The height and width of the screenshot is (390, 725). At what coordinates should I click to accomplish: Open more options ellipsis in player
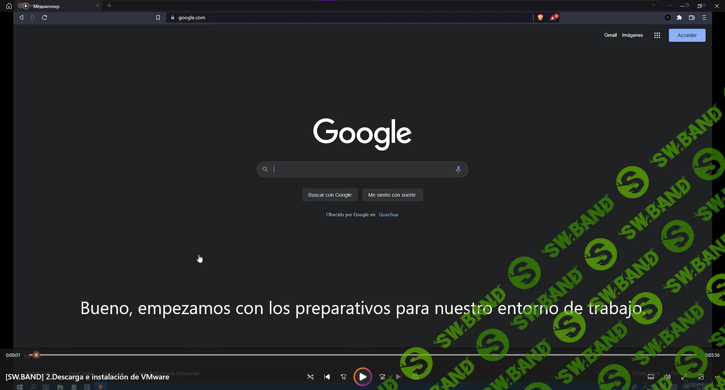click(x=717, y=377)
